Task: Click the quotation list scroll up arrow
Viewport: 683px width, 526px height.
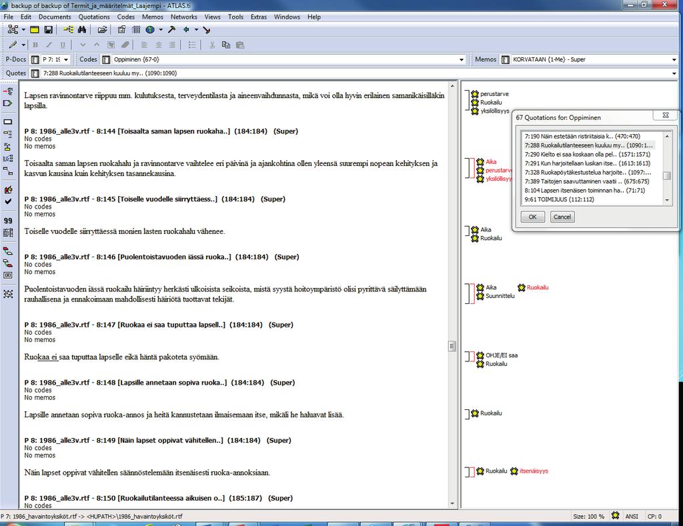Action: tap(667, 136)
